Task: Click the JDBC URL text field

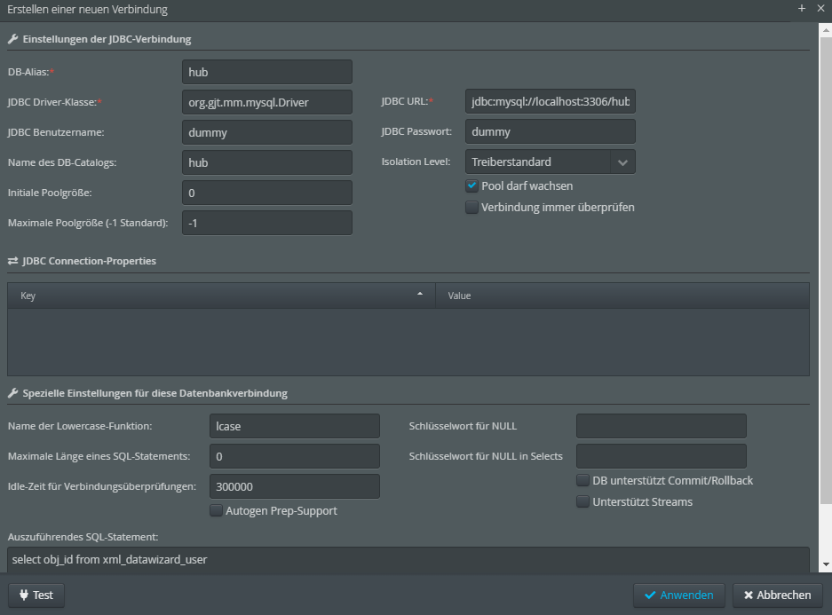Action: click(551, 101)
